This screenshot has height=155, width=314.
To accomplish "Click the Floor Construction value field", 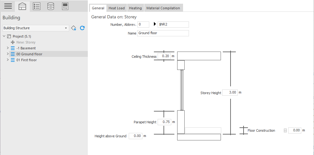I will (x=295, y=130).
